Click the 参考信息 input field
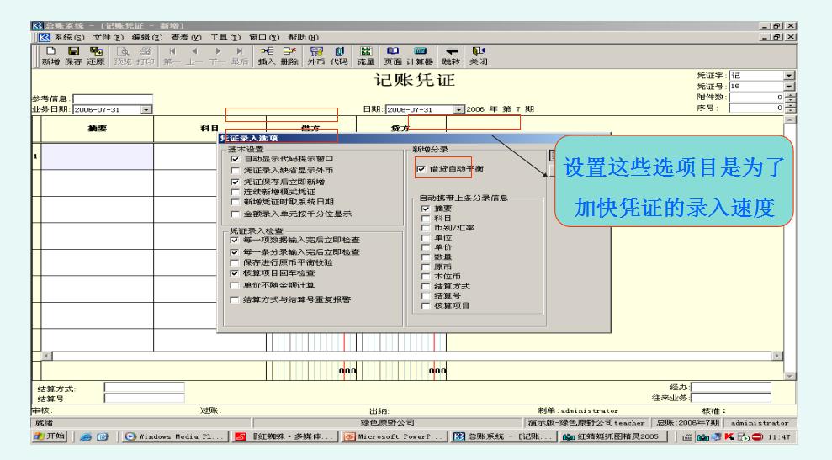 tap(113, 98)
